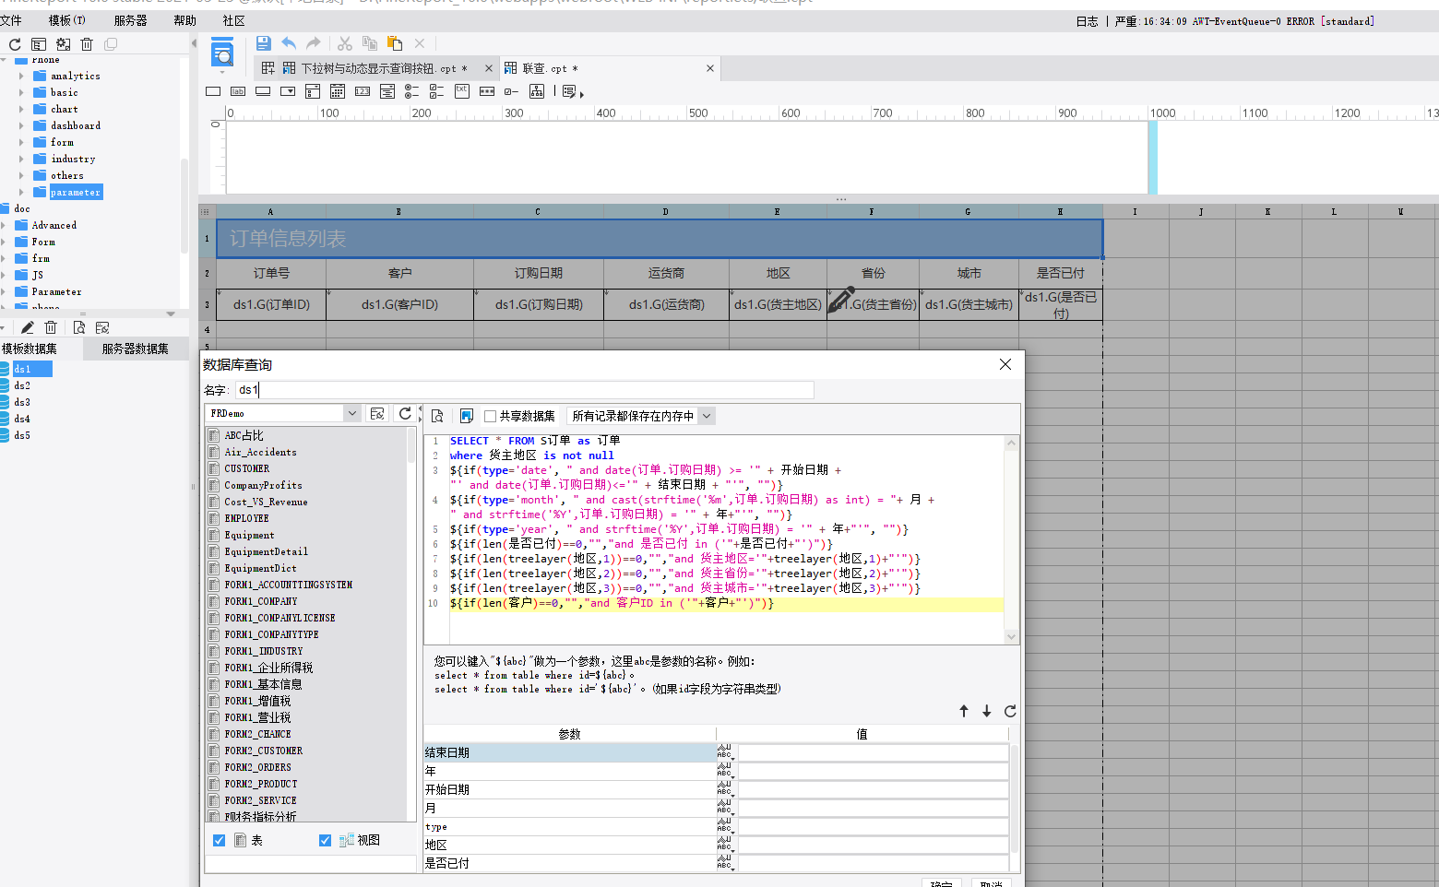Click the scissors cut icon

point(345,43)
